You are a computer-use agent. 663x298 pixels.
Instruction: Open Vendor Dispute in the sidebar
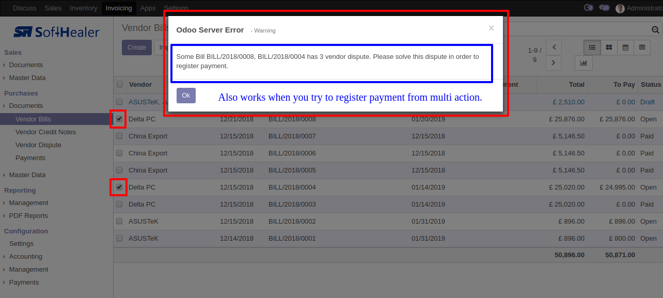(38, 145)
